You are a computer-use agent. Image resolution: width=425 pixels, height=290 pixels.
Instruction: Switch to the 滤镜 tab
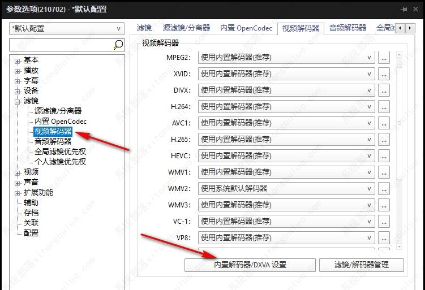click(144, 28)
